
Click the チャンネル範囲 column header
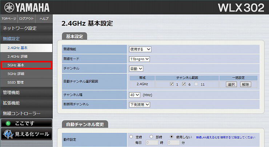coord(187,78)
